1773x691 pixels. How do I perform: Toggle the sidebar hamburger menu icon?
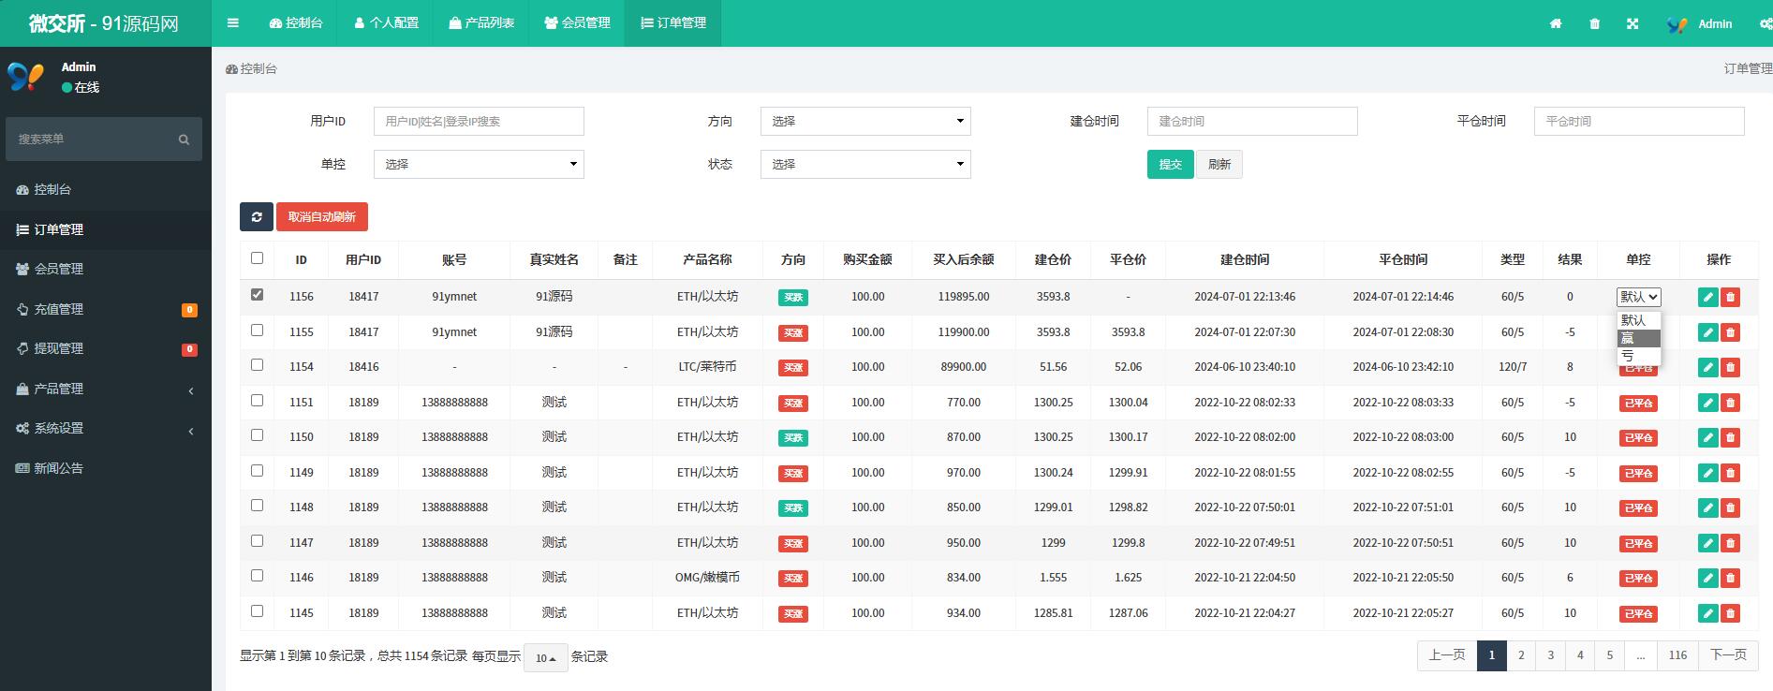(x=233, y=23)
